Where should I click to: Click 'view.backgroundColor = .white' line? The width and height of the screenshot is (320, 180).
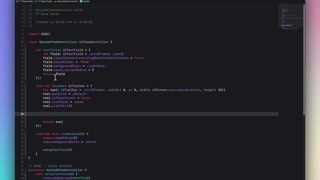click(69, 142)
